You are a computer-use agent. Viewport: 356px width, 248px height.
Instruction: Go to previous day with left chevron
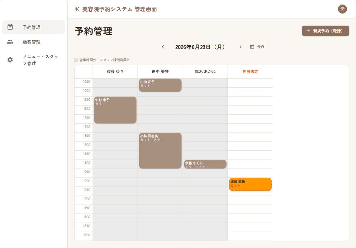click(x=163, y=47)
